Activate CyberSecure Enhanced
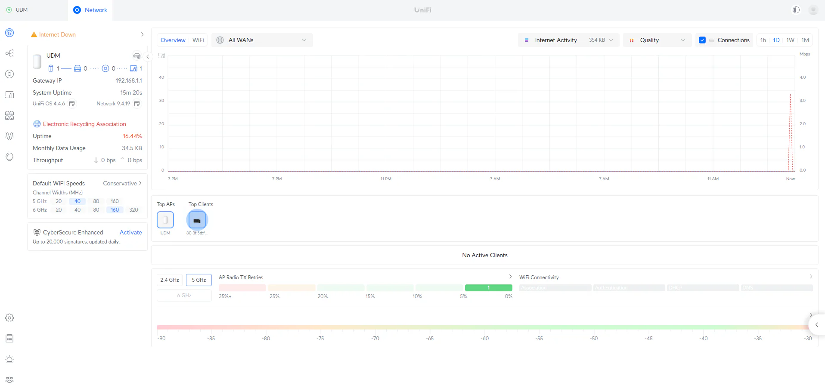 (x=131, y=232)
